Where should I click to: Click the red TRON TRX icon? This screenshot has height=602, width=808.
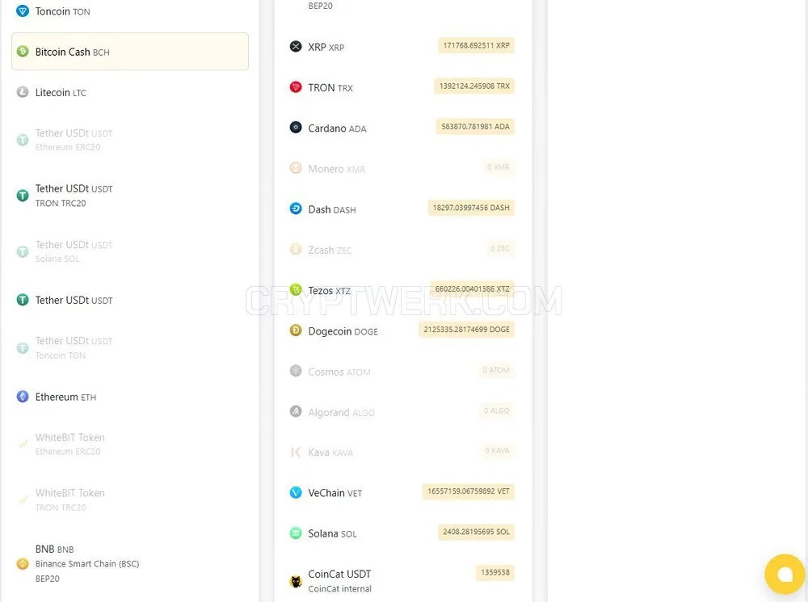pyautogui.click(x=296, y=87)
